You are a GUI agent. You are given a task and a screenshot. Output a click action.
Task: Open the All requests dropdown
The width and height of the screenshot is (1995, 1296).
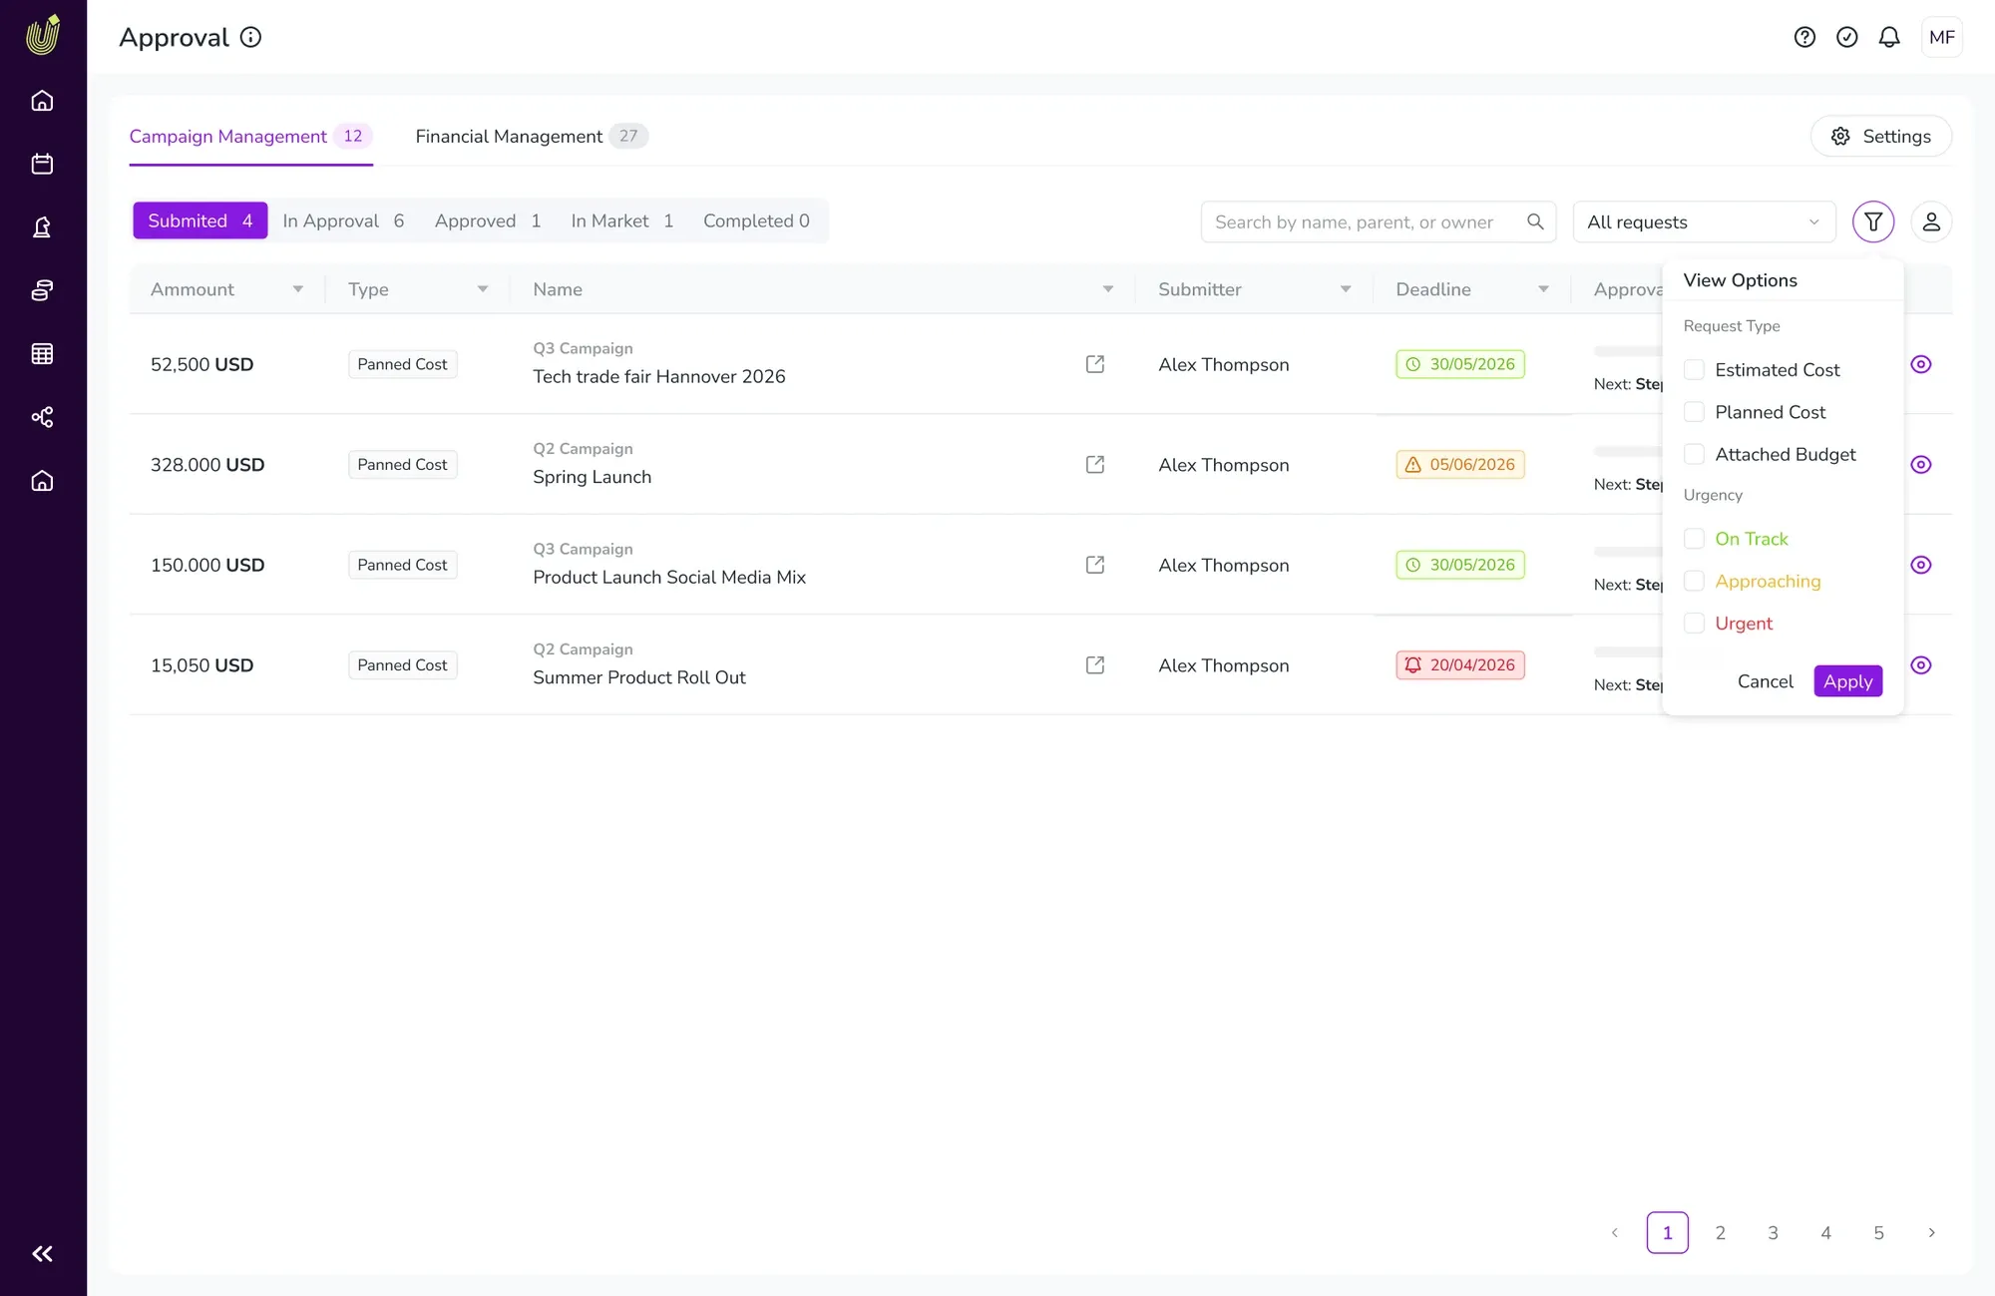1704,221
